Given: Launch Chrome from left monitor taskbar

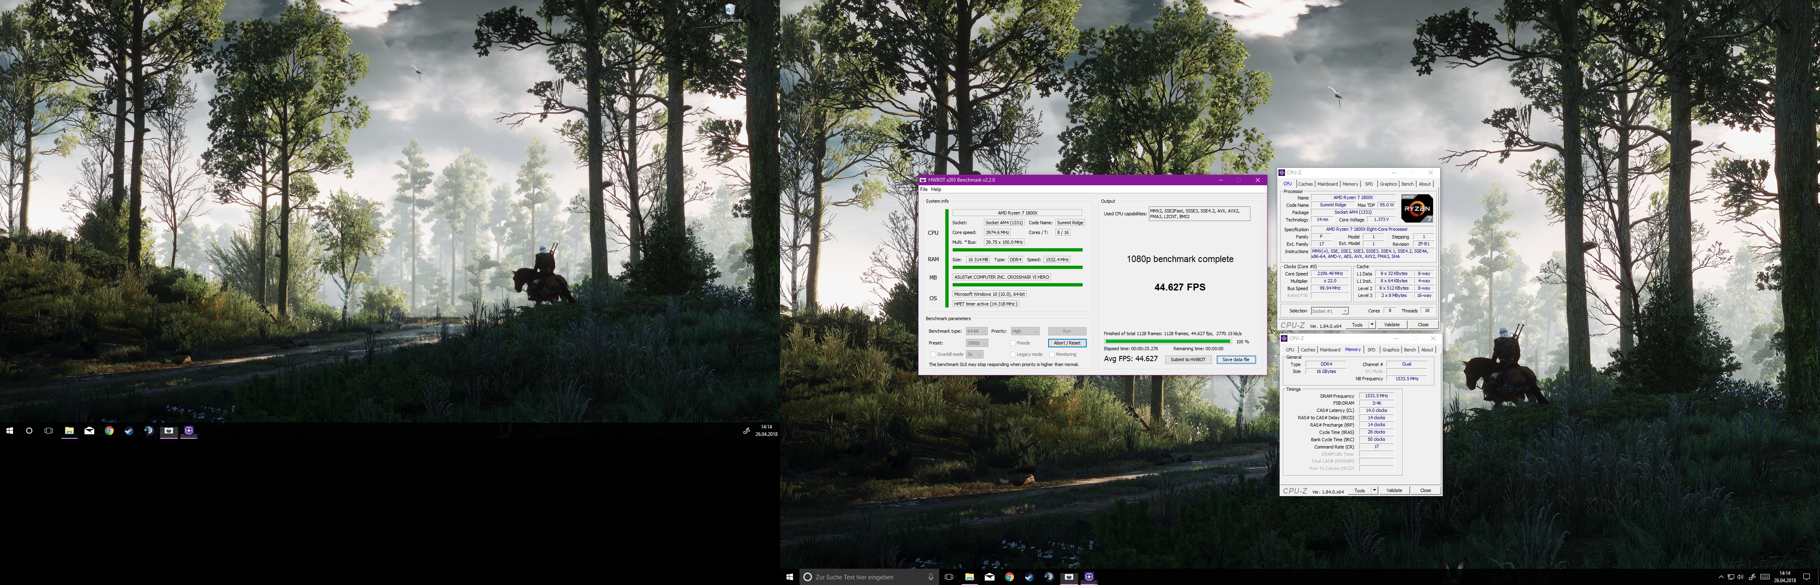Looking at the screenshot, I should pyautogui.click(x=109, y=430).
